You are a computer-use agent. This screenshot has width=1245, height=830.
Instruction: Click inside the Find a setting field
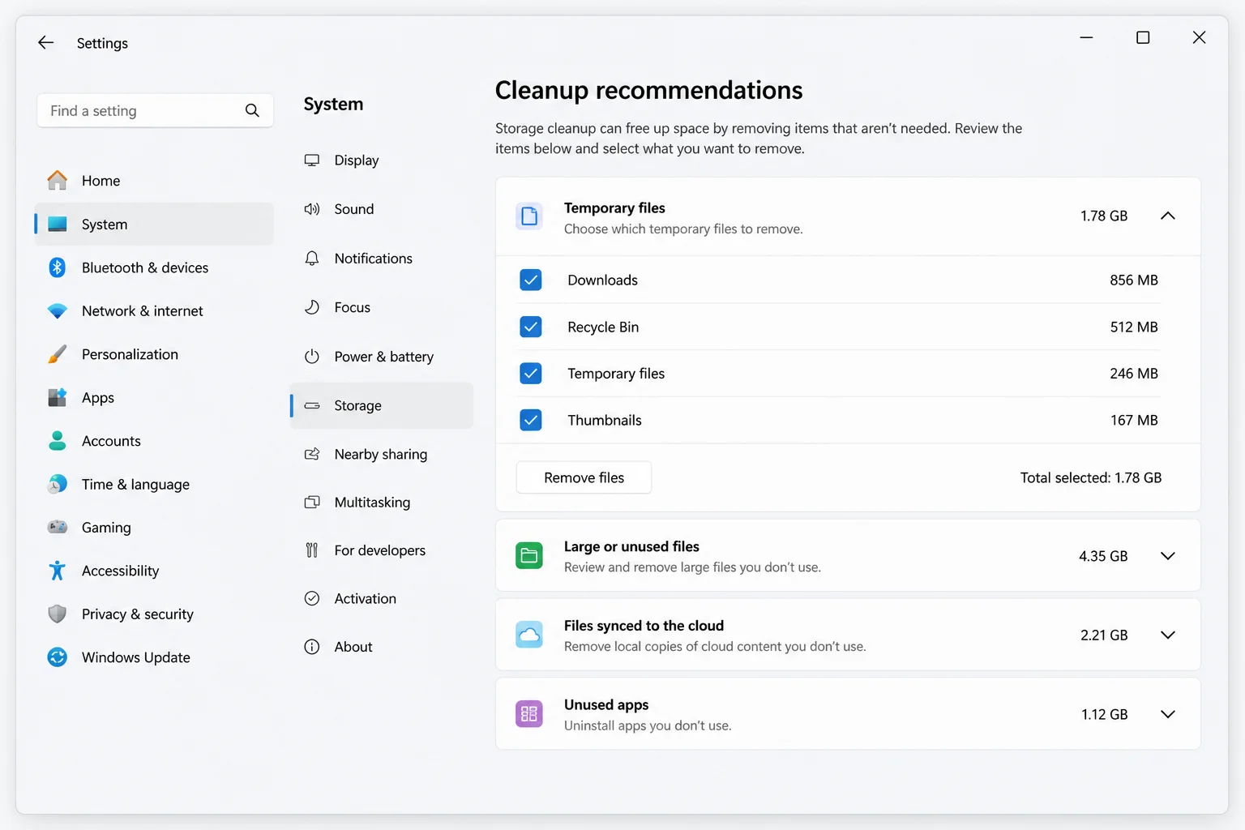(x=155, y=110)
